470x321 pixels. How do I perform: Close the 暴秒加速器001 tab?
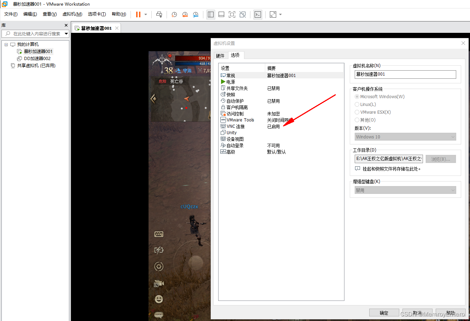click(x=117, y=28)
